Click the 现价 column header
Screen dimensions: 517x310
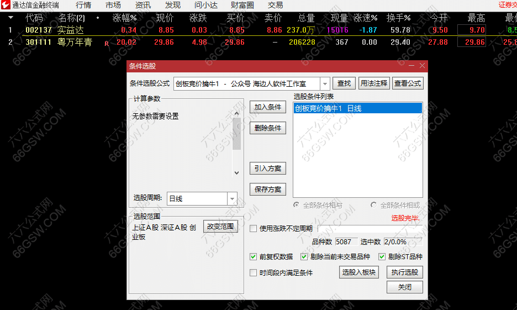click(165, 18)
